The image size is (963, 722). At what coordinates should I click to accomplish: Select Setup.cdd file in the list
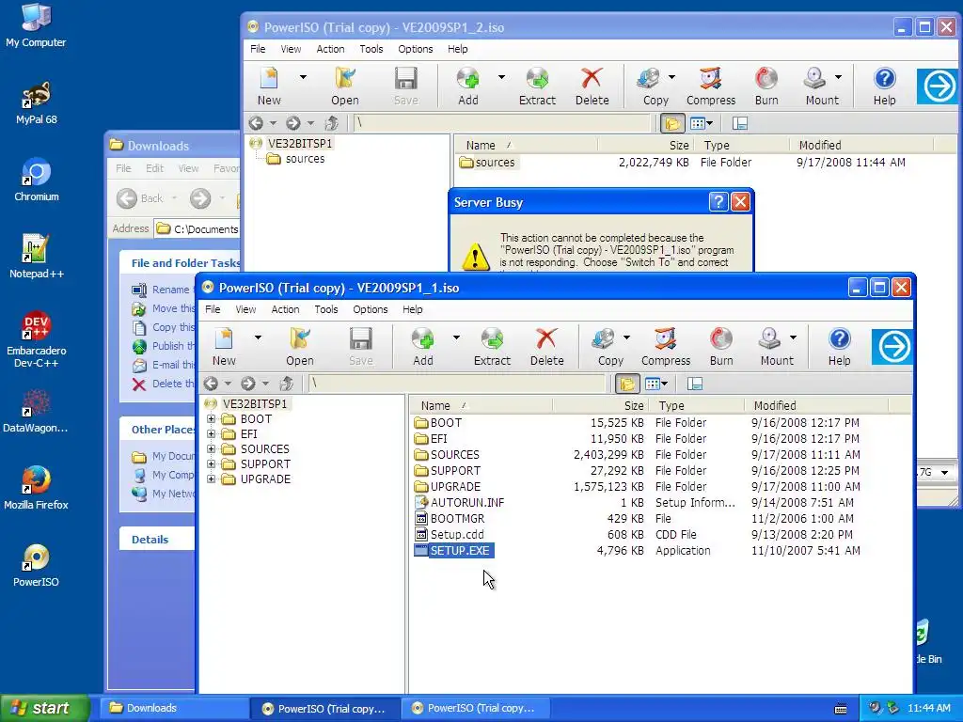click(x=450, y=534)
